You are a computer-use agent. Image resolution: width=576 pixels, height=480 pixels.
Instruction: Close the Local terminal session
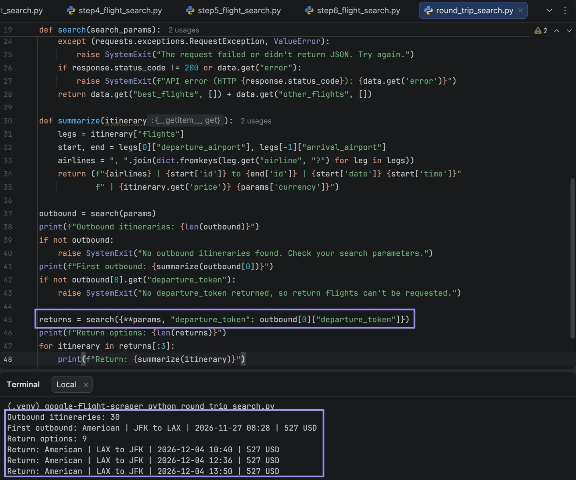[x=86, y=385]
